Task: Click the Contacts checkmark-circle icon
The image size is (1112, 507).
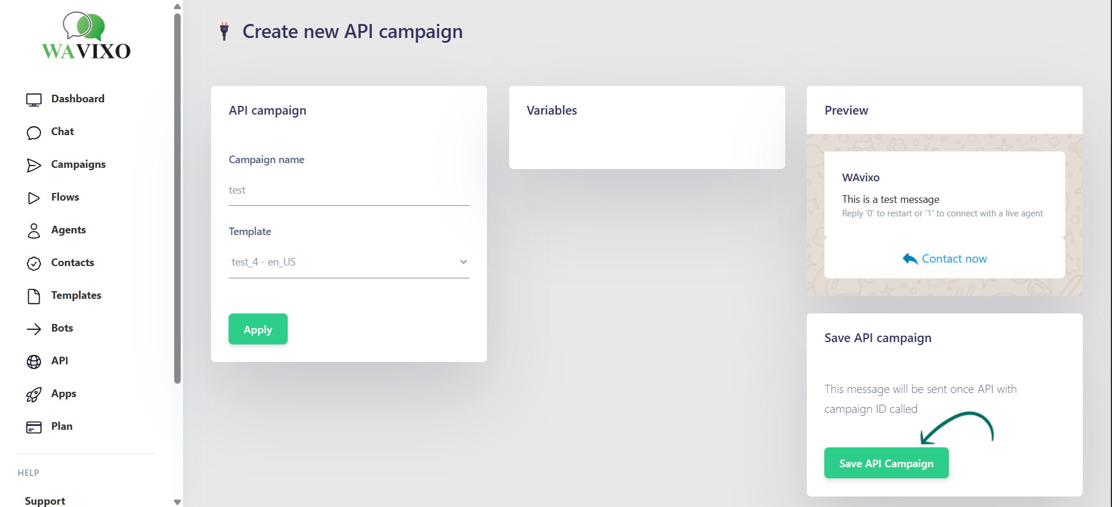Action: point(34,264)
